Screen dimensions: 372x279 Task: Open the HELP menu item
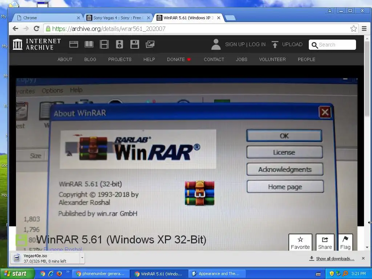point(149,59)
